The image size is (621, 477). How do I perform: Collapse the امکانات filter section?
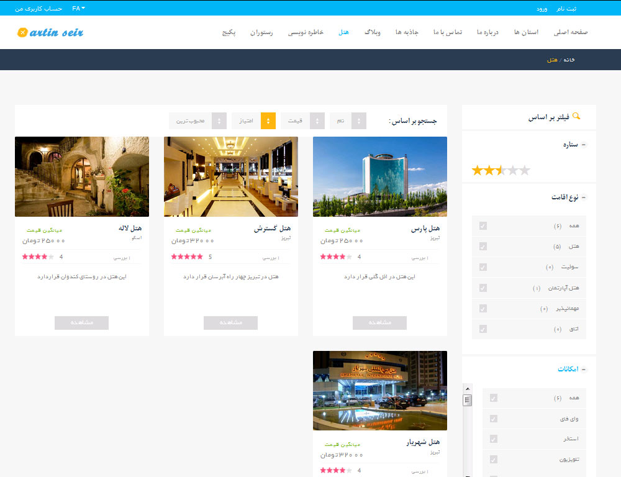click(583, 369)
